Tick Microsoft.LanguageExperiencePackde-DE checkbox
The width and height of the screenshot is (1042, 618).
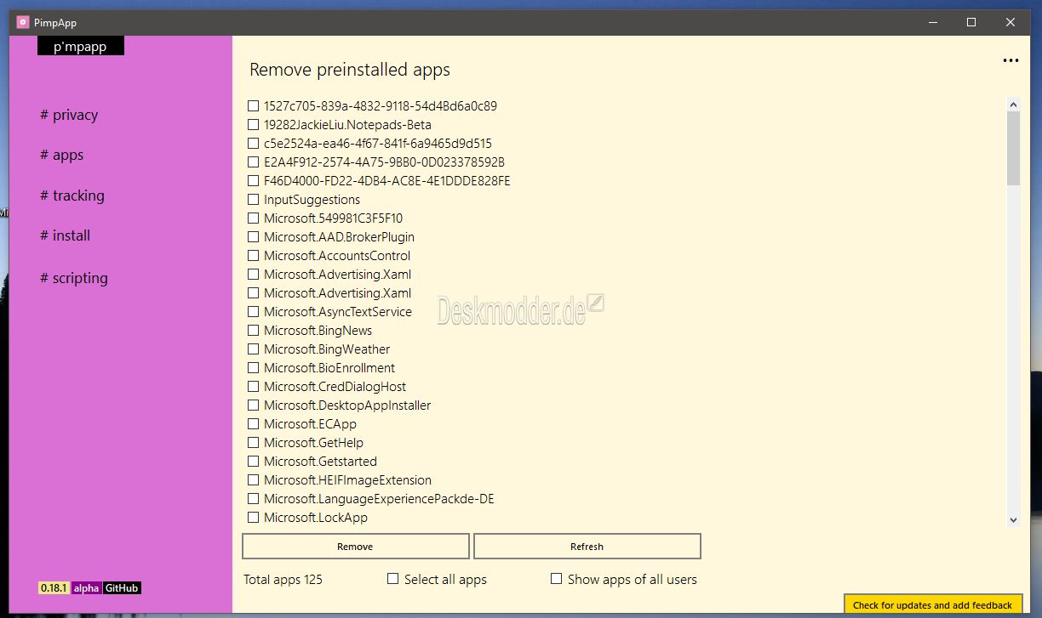(253, 499)
